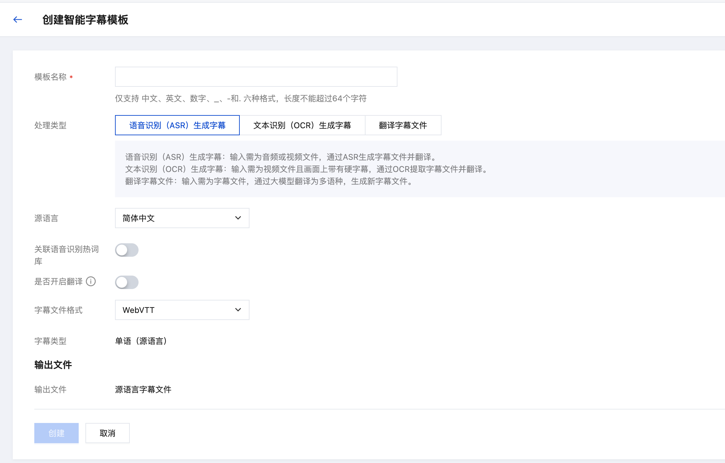Click the 源语言 dropdown chevron arrow

pos(238,218)
